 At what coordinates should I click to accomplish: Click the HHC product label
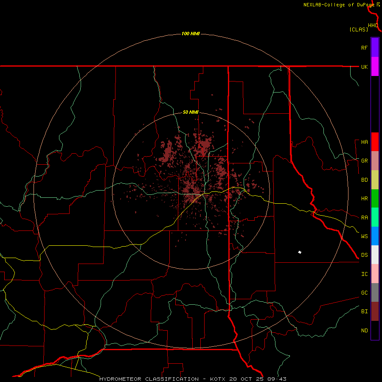tap(373, 25)
